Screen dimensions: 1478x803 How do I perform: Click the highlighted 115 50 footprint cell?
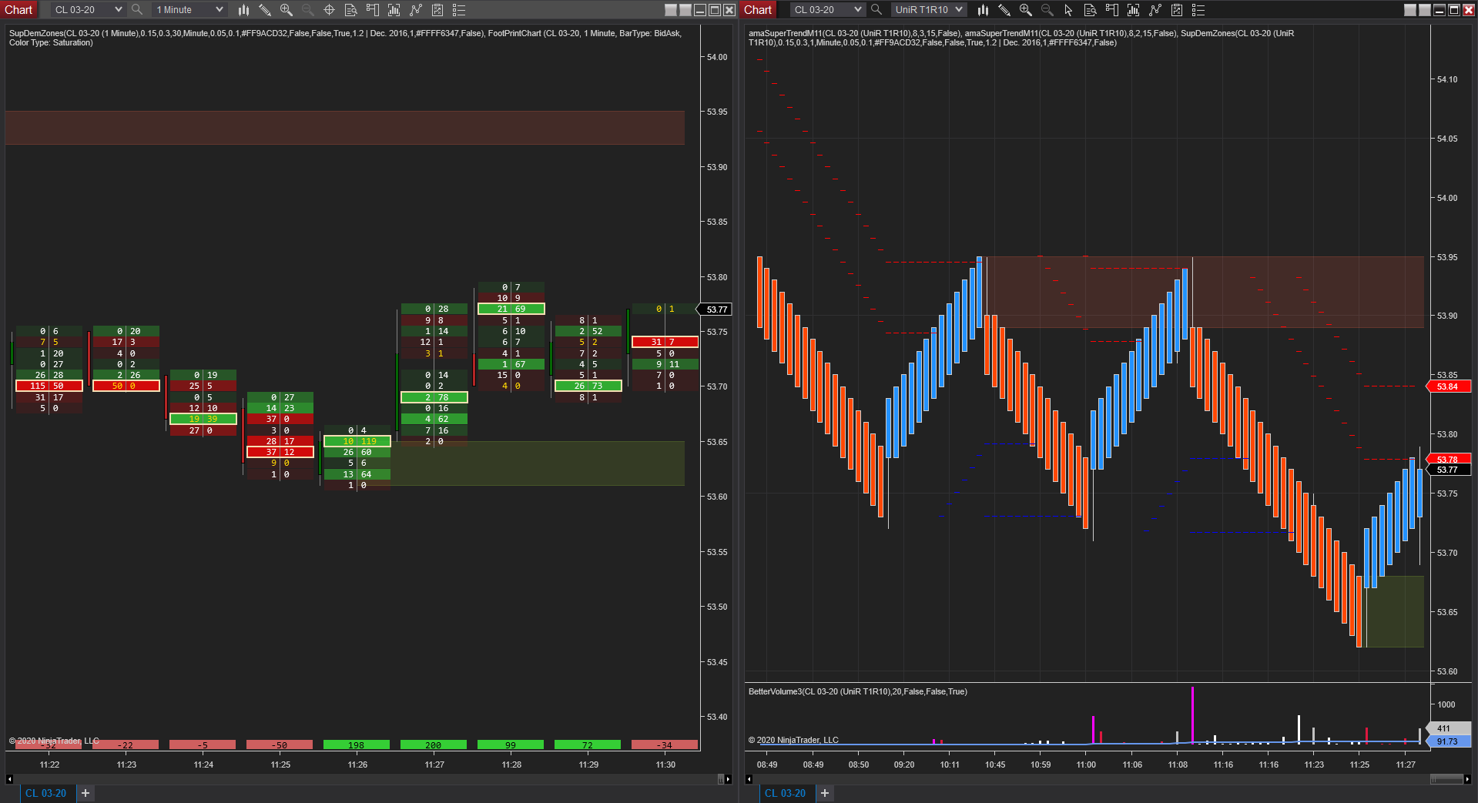pos(49,386)
